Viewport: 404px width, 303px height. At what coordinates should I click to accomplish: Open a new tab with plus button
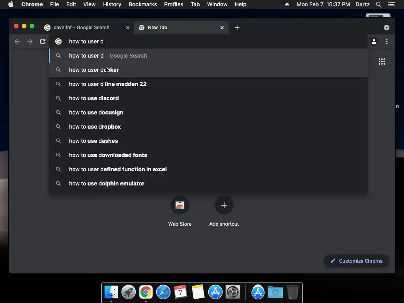tap(237, 28)
